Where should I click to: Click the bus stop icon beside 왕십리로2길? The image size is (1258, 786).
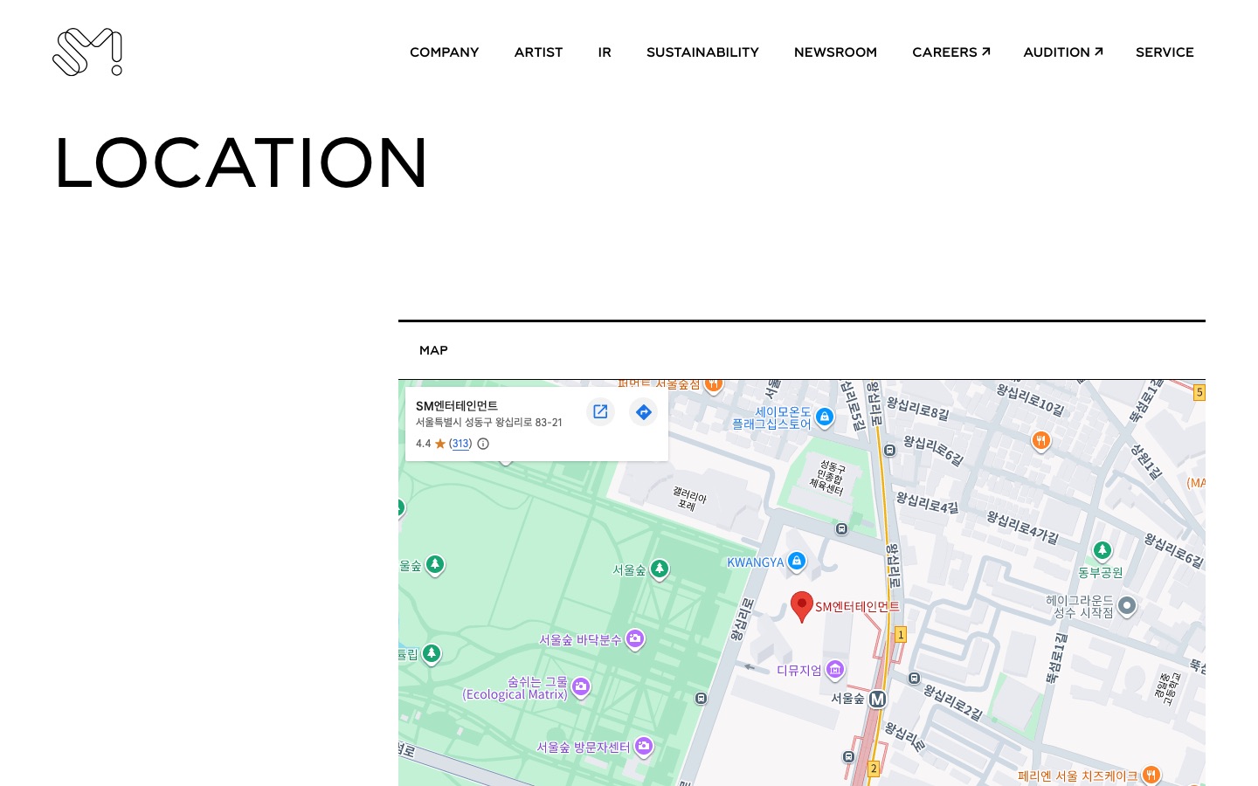pyautogui.click(x=914, y=678)
